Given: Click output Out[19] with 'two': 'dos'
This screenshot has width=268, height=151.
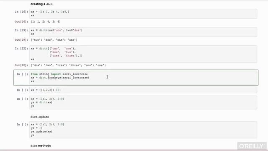Looking at the screenshot, I should (54, 40).
